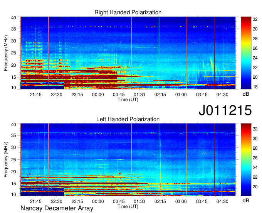Click inside the Left Handed Polarization spectrogram
Screen dimensions: 262x213
click(x=128, y=160)
